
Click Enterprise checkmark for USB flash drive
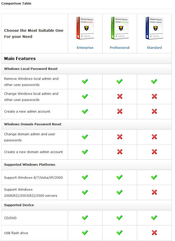click(85, 233)
